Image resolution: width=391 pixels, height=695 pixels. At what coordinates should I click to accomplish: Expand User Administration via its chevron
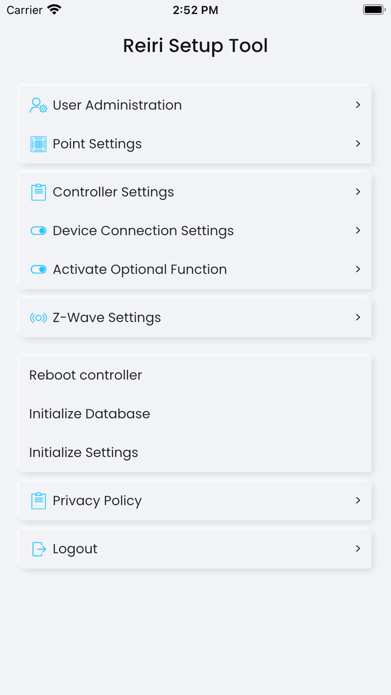click(x=358, y=105)
